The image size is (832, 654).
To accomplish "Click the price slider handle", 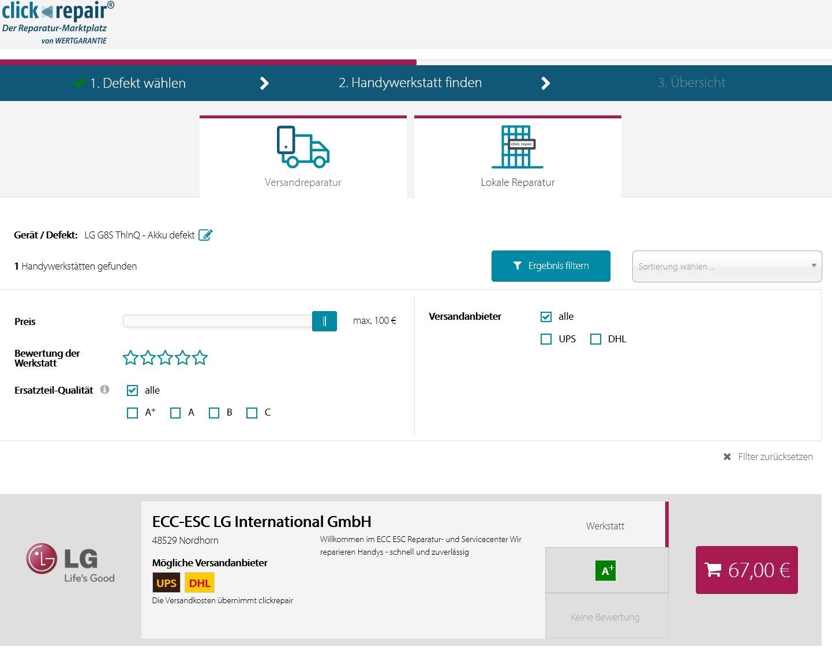I will click(324, 321).
